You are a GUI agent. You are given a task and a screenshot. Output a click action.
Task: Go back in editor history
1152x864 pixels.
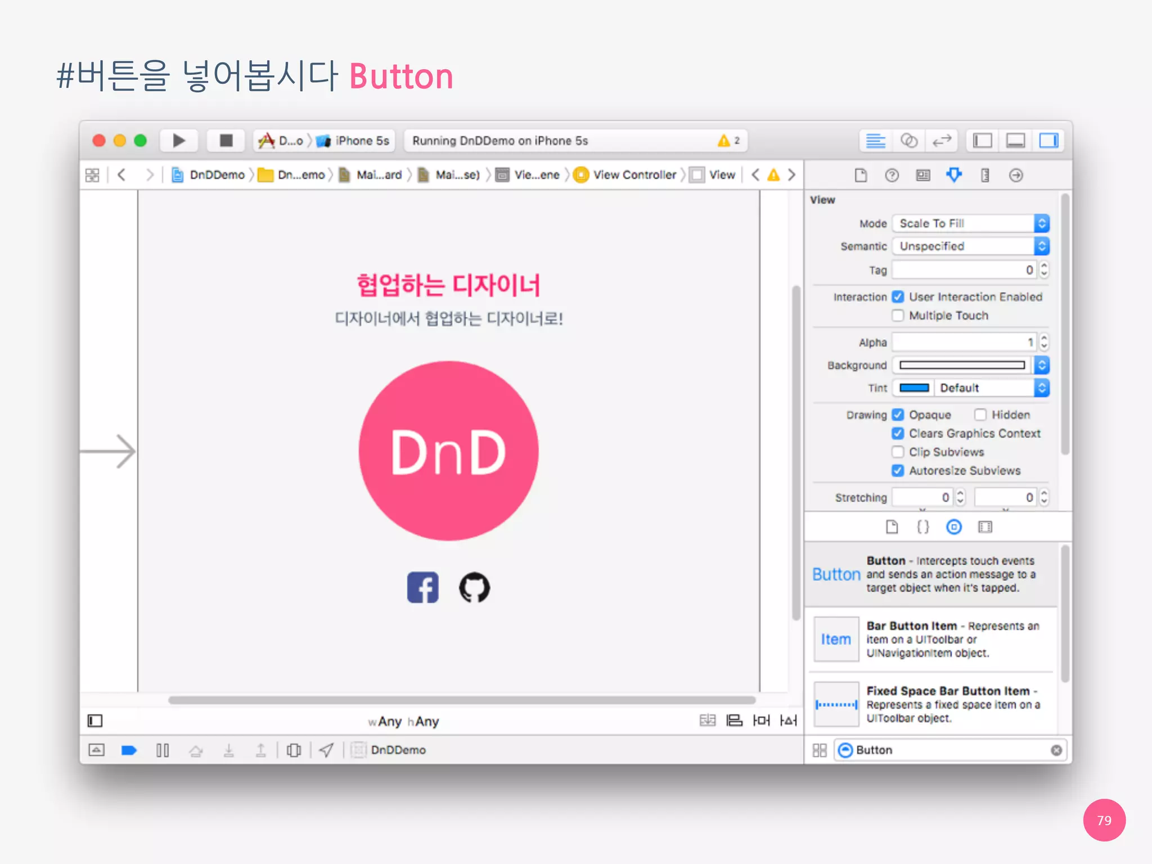tap(121, 175)
